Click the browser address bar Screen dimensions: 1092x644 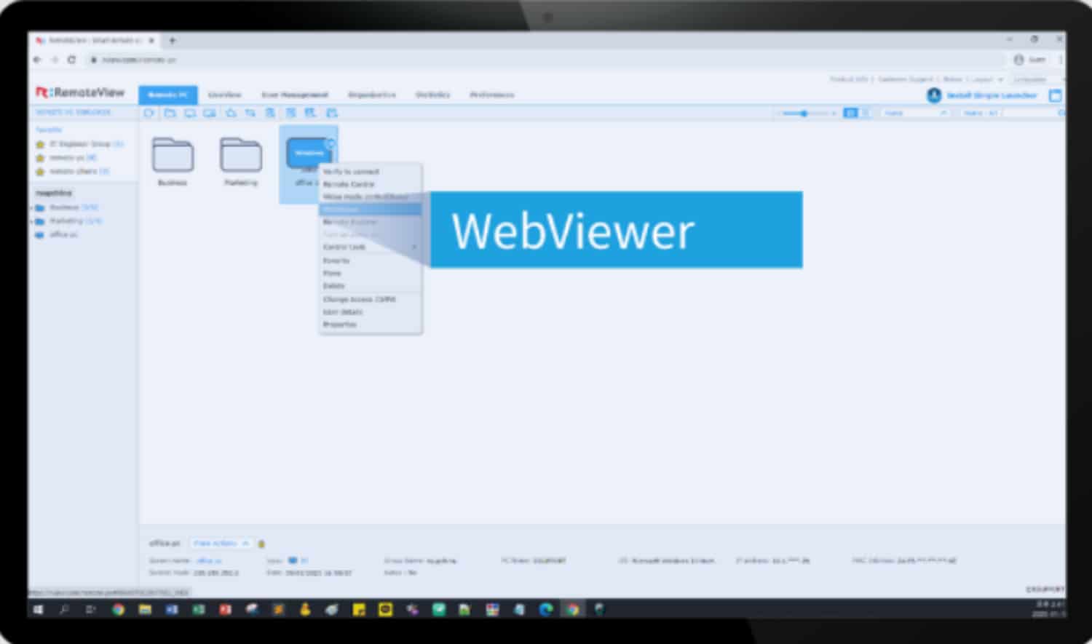[x=546, y=60]
